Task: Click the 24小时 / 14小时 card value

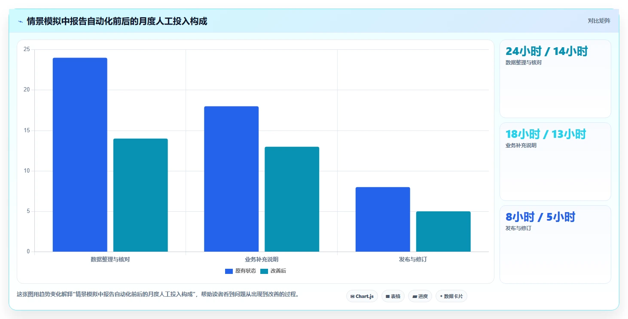Action: click(546, 51)
